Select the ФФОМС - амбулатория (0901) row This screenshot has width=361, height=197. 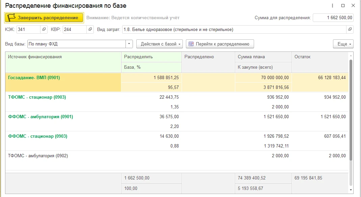[x=177, y=121]
